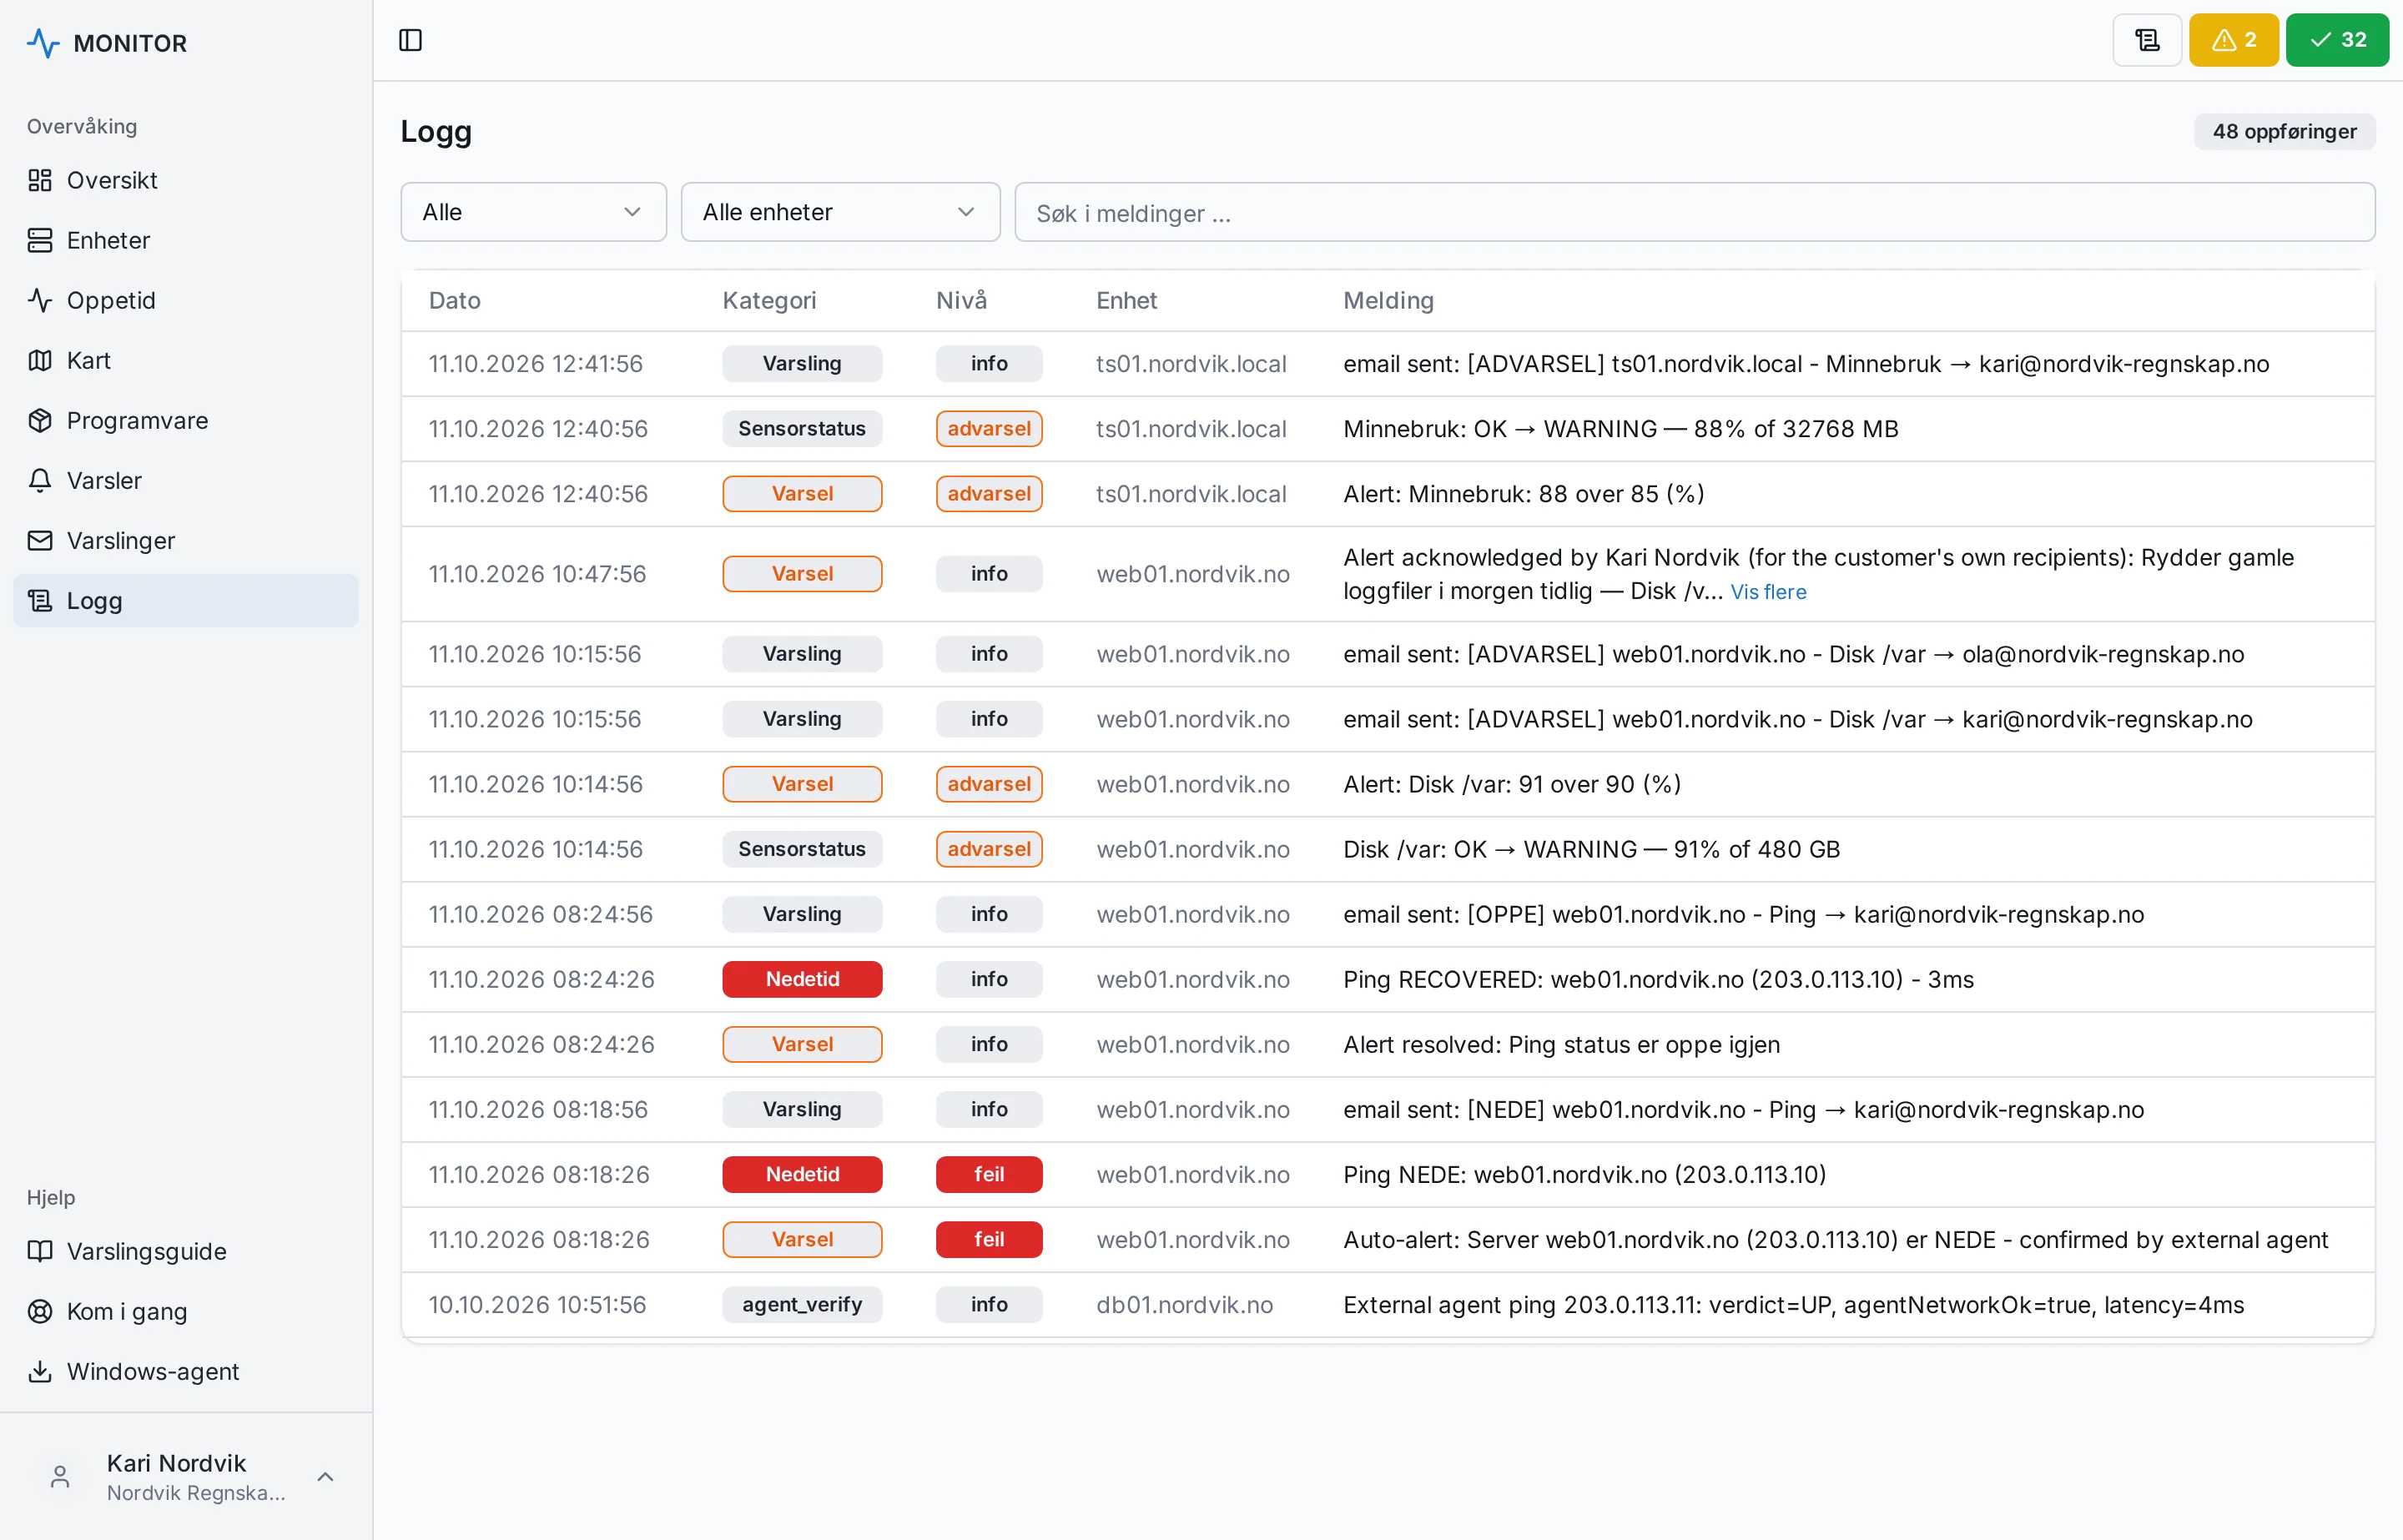Click message Alert: Disk /var: 91 over 90
Screen dimensions: 2403x1540
1512,784
